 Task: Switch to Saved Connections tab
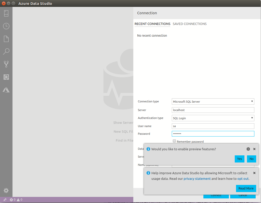click(x=190, y=24)
